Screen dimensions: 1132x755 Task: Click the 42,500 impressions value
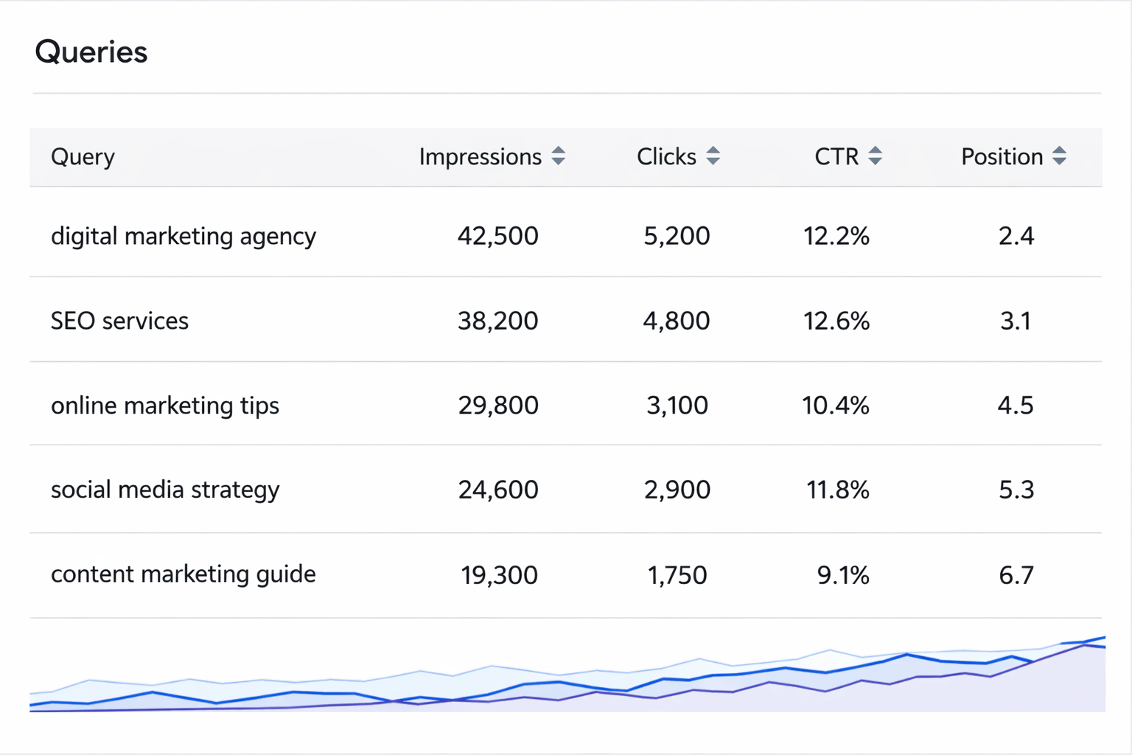[498, 236]
